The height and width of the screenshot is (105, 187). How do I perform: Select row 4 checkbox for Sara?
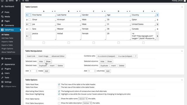coord(30,29)
